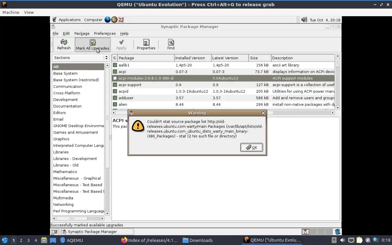Open the QEMU Machine menu
Viewport: 392px width, 245px height.
(x=11, y=12)
